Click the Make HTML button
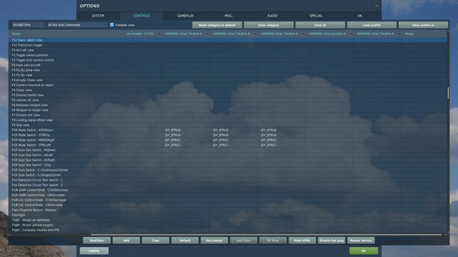The height and width of the screenshot is (257, 458). [302, 241]
